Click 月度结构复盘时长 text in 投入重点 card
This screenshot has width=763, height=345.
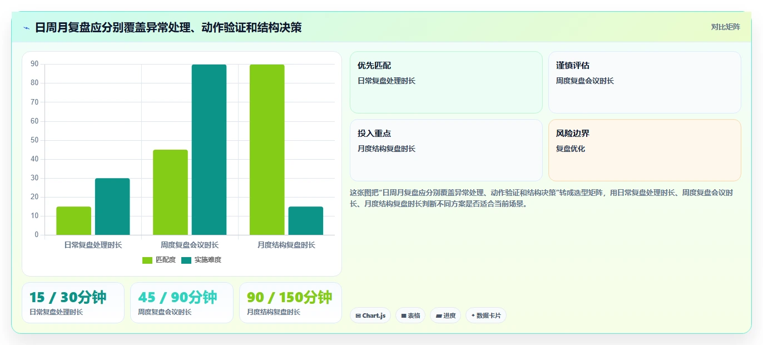tap(387, 149)
